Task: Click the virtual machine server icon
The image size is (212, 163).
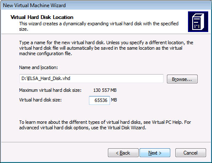Action: coord(198,21)
